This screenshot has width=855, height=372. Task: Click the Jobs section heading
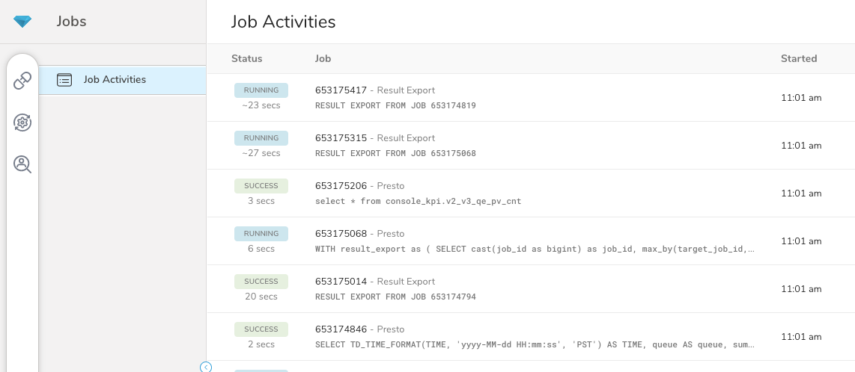pos(72,22)
